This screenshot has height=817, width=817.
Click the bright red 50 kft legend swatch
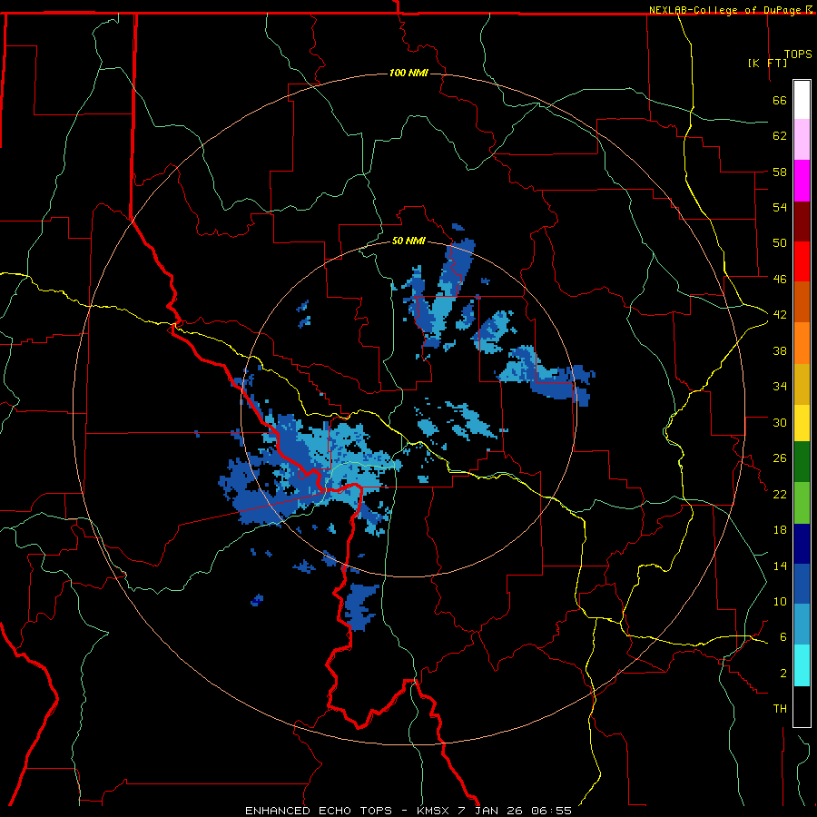point(802,261)
